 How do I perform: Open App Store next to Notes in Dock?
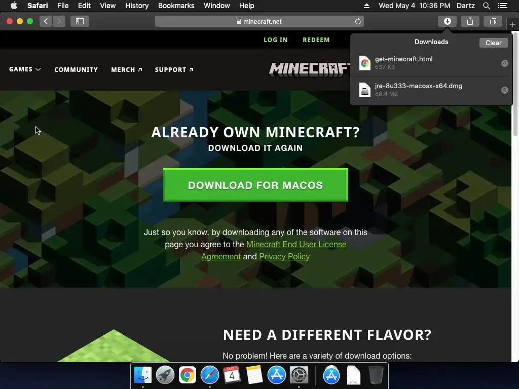click(x=276, y=375)
